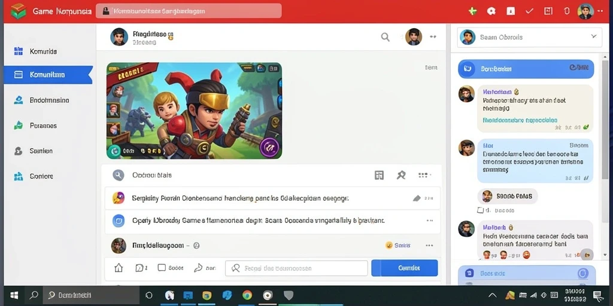Open the game artwork thumbnail
The height and width of the screenshot is (306, 613).
tap(194, 111)
